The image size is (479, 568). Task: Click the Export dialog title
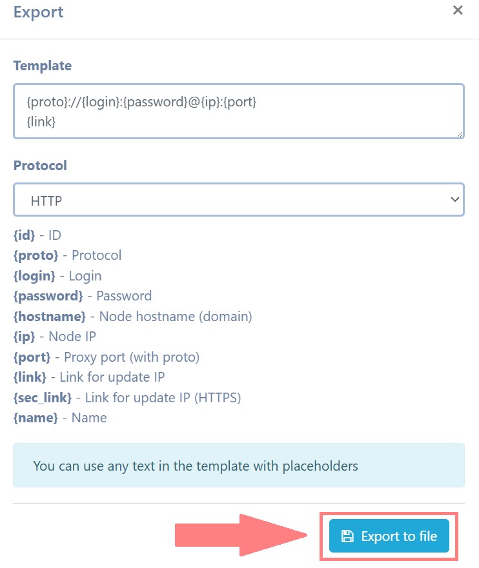pos(38,12)
